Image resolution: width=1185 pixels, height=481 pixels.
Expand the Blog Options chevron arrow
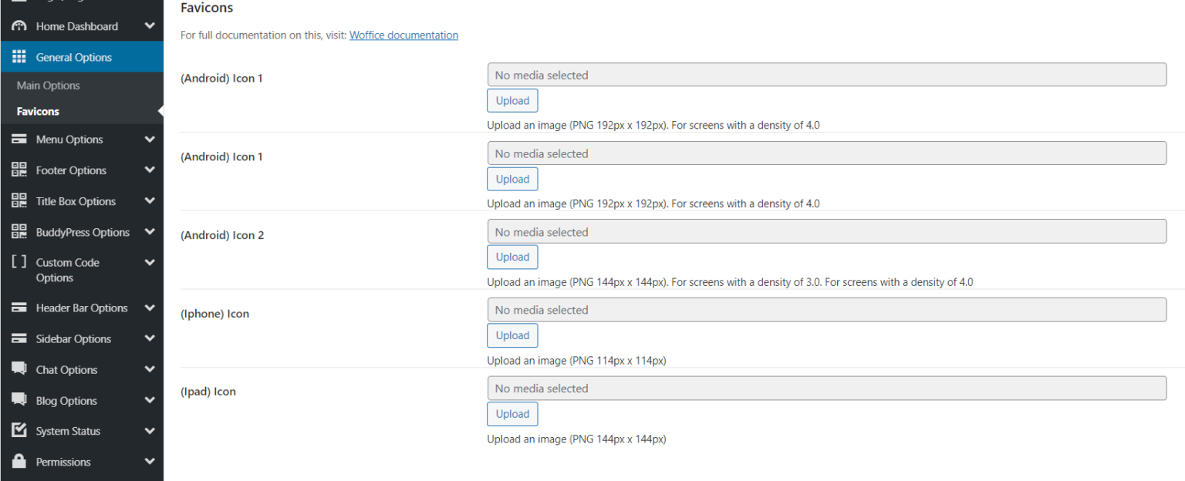[150, 400]
